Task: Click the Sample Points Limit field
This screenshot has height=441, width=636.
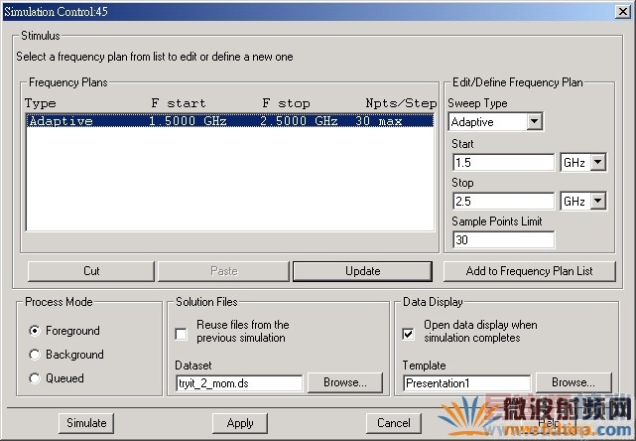Action: [503, 239]
